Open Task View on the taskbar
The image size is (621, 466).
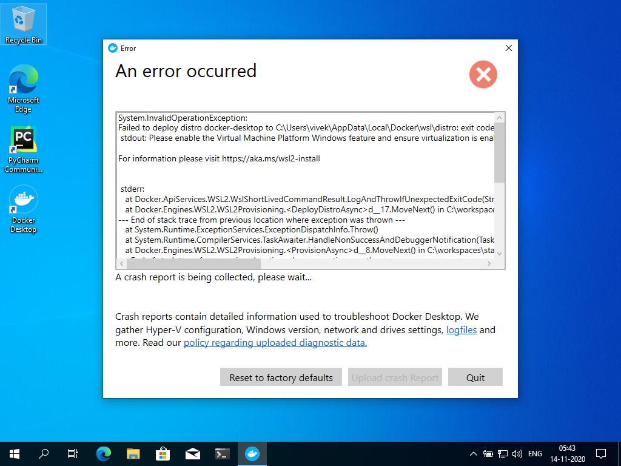73,454
